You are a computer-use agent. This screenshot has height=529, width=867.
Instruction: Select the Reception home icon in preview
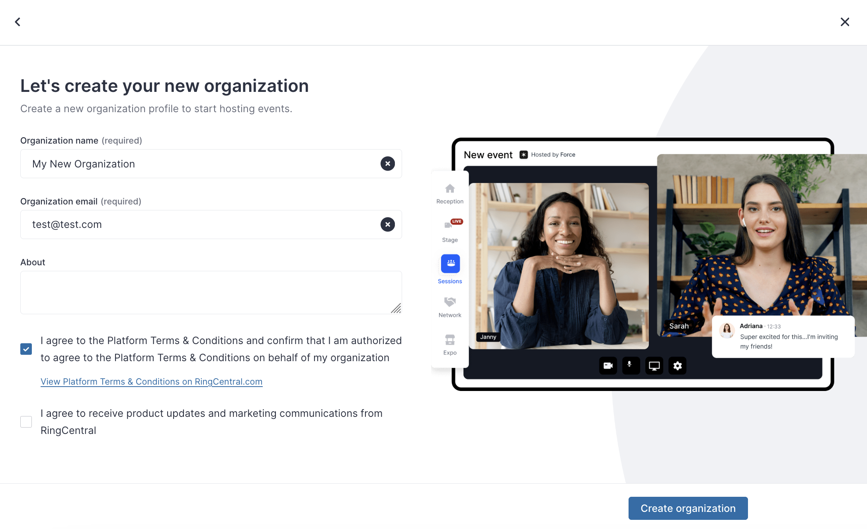pos(450,189)
